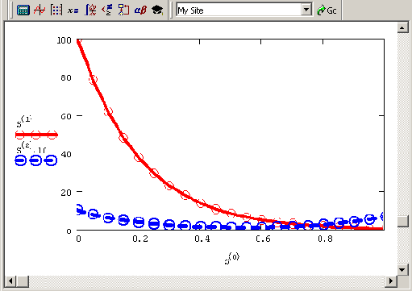
Task: Open the Symbolic keyword toolbar
Action: [x=157, y=10]
